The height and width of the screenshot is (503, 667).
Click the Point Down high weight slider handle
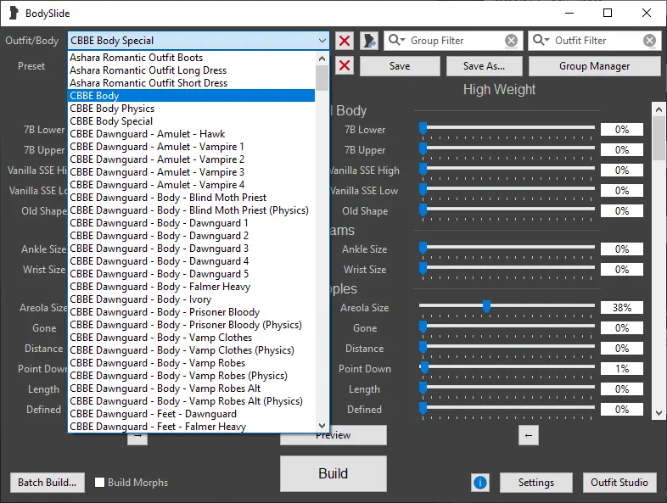424,367
